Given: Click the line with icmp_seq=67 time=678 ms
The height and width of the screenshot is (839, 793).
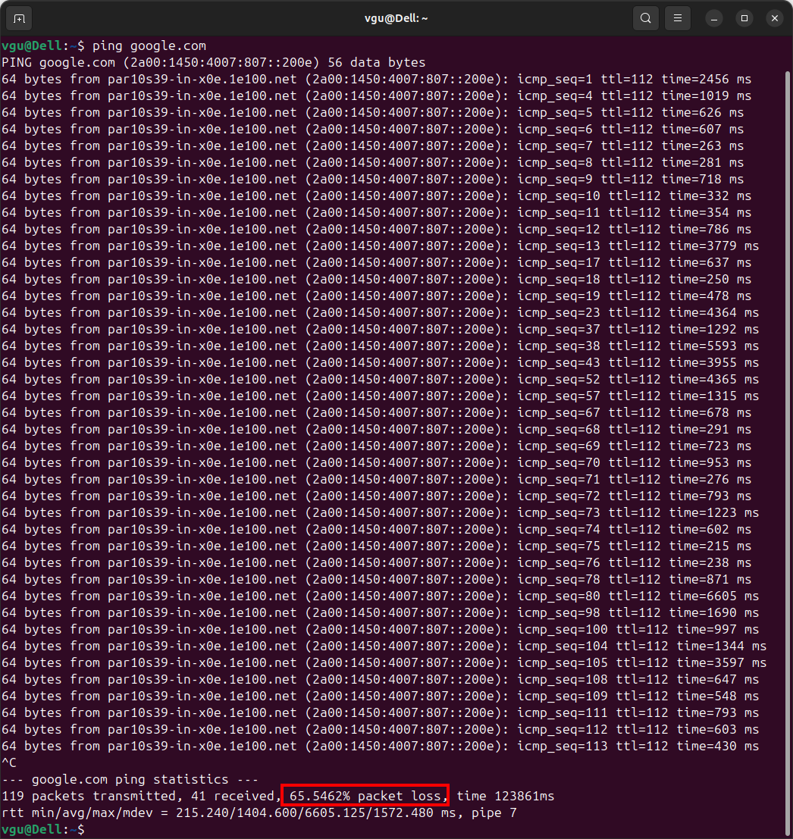Looking at the screenshot, I should pyautogui.click(x=376, y=412).
